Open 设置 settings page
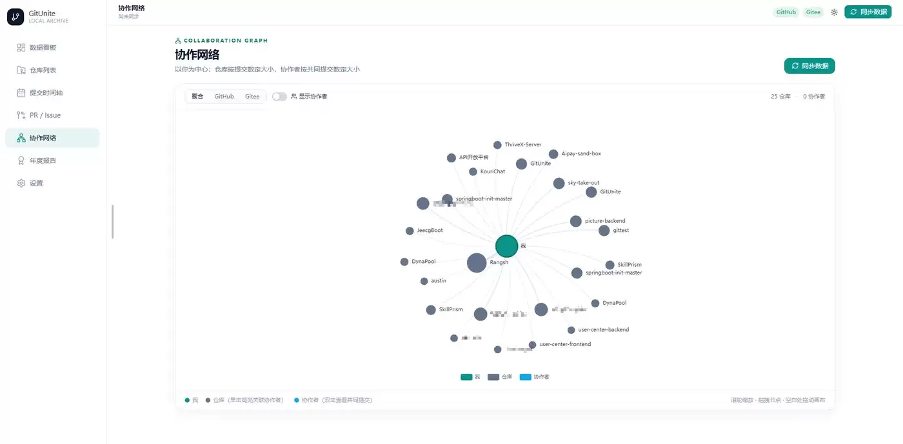The width and height of the screenshot is (903, 444). click(x=52, y=183)
